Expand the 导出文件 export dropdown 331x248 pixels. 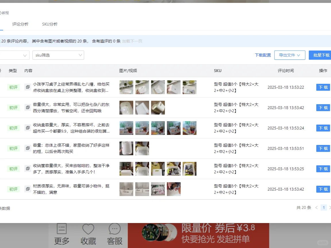(x=290, y=55)
